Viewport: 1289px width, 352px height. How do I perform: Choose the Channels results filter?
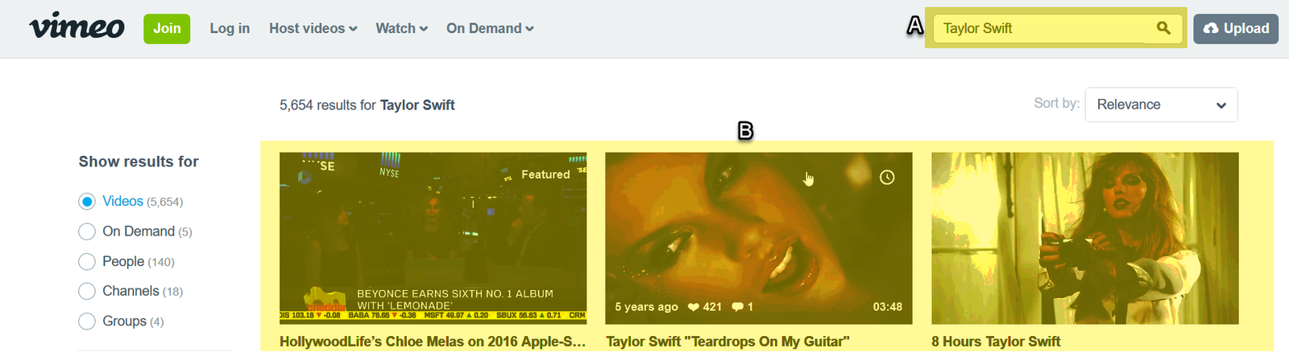[x=131, y=291]
